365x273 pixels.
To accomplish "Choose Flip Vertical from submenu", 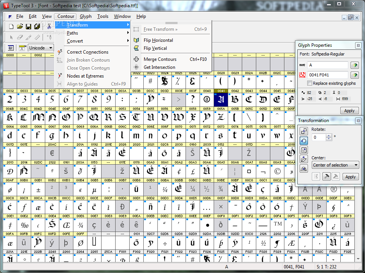I will 171,48.
